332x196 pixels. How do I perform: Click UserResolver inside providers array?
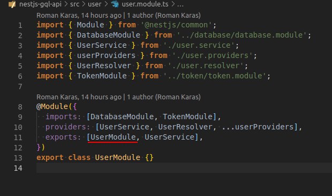tap(185, 127)
